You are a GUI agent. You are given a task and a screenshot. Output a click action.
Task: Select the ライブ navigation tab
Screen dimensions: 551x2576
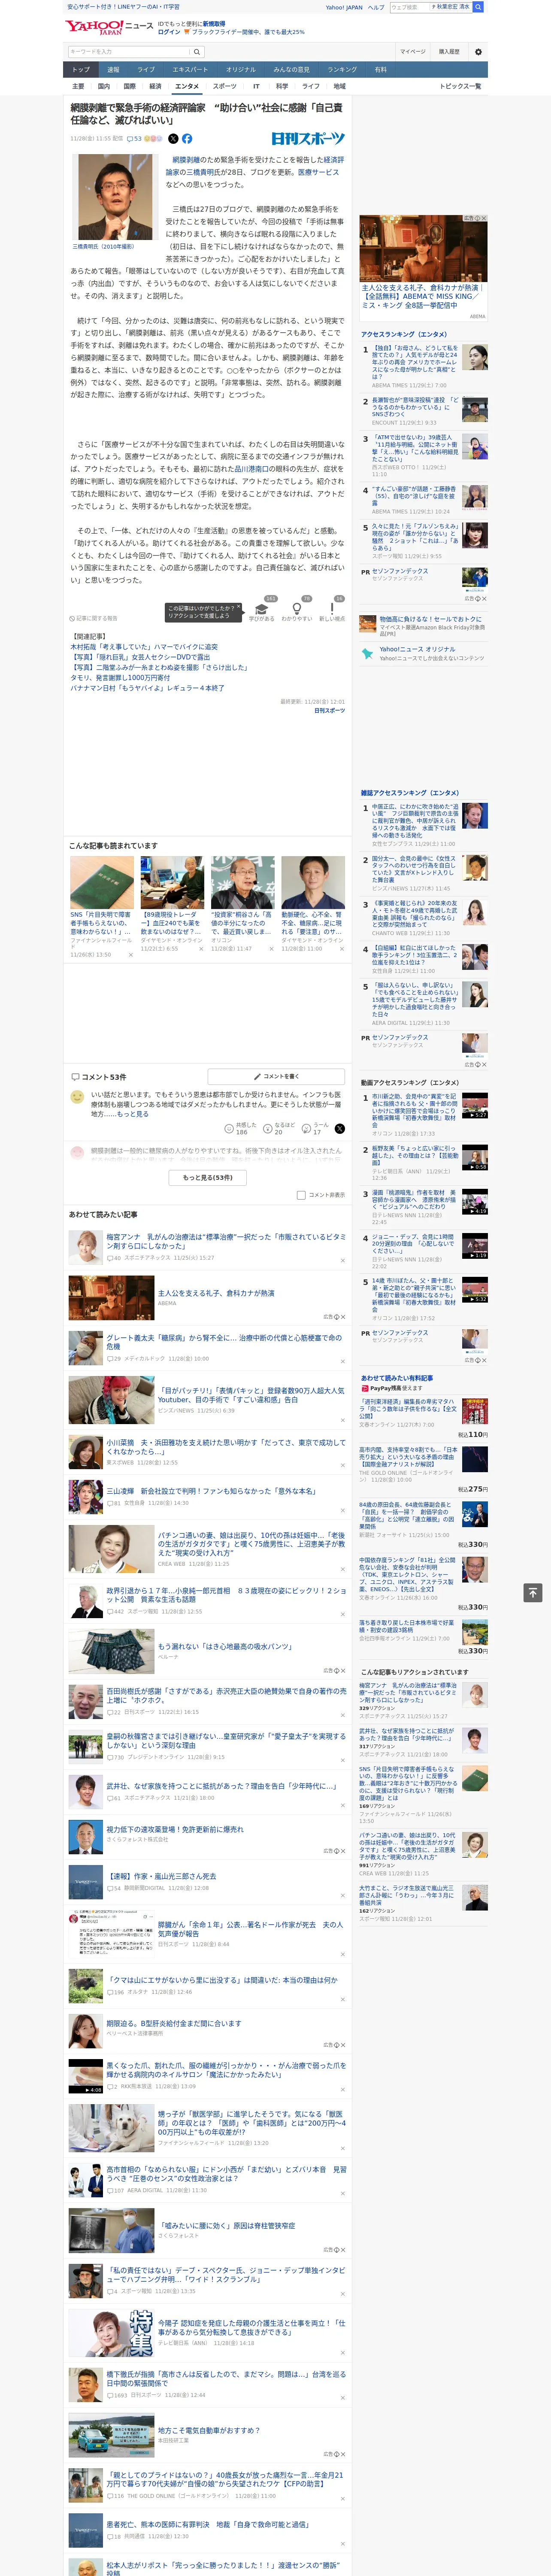146,70
